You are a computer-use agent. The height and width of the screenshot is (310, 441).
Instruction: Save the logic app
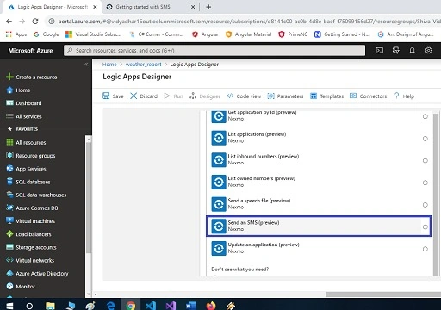pos(113,96)
